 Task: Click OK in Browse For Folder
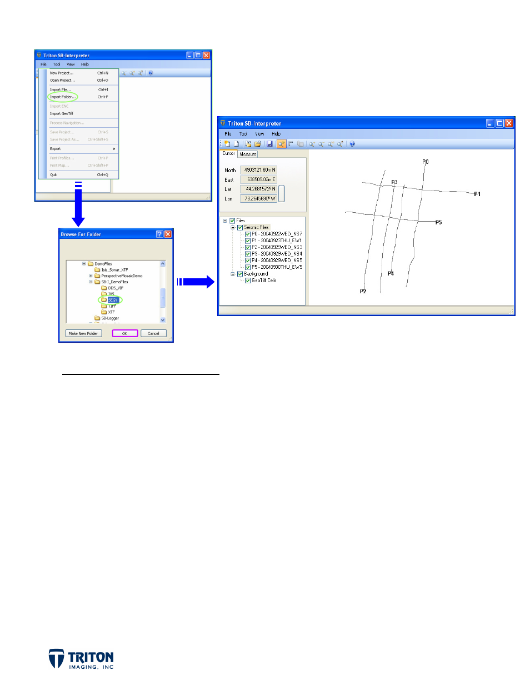click(x=124, y=333)
